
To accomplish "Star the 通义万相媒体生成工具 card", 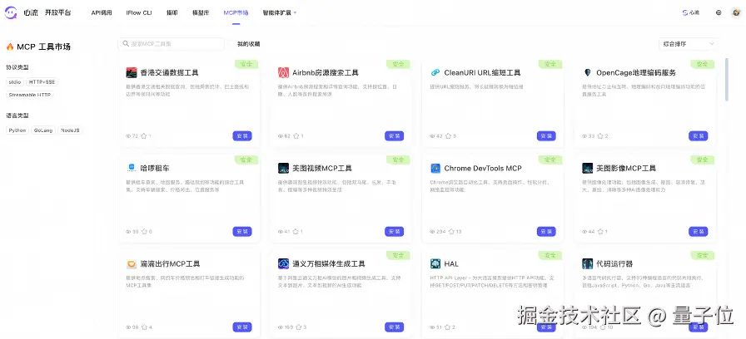I will point(299,327).
